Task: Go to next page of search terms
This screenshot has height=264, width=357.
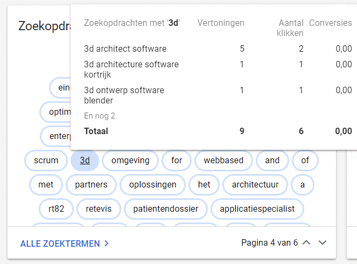Action: [x=323, y=243]
